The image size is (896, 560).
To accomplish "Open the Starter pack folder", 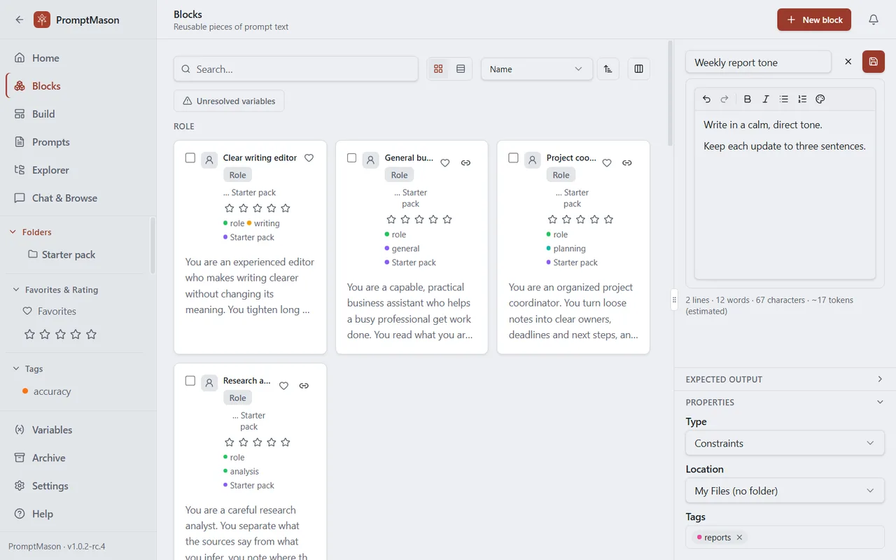I will click(62, 255).
